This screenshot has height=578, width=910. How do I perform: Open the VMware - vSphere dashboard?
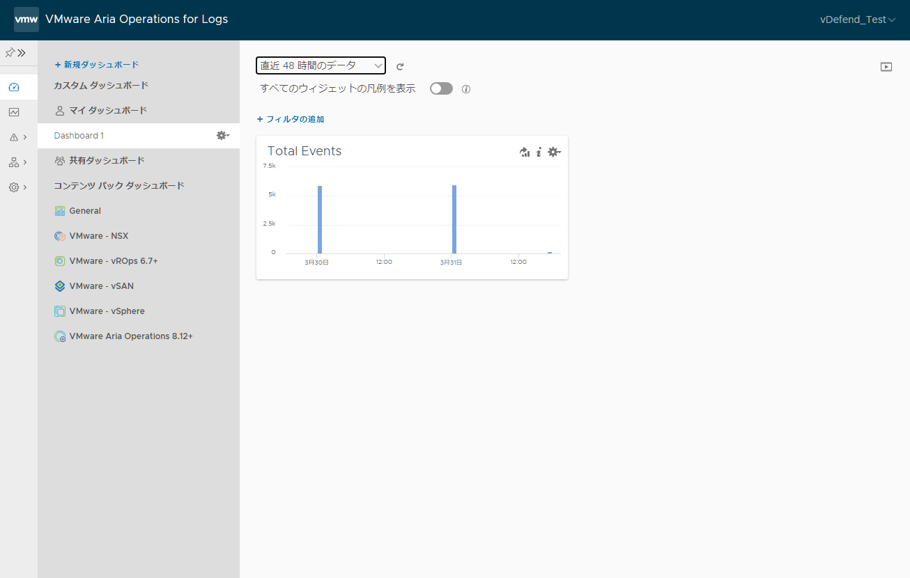(107, 311)
